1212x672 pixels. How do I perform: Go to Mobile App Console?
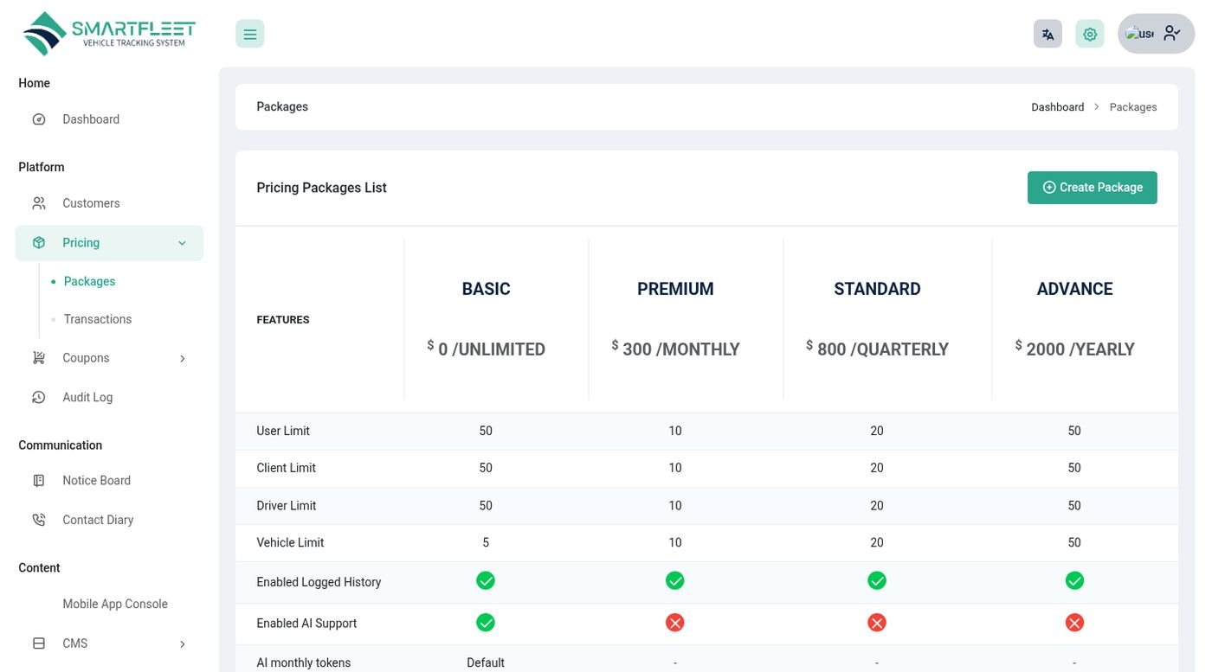(115, 604)
